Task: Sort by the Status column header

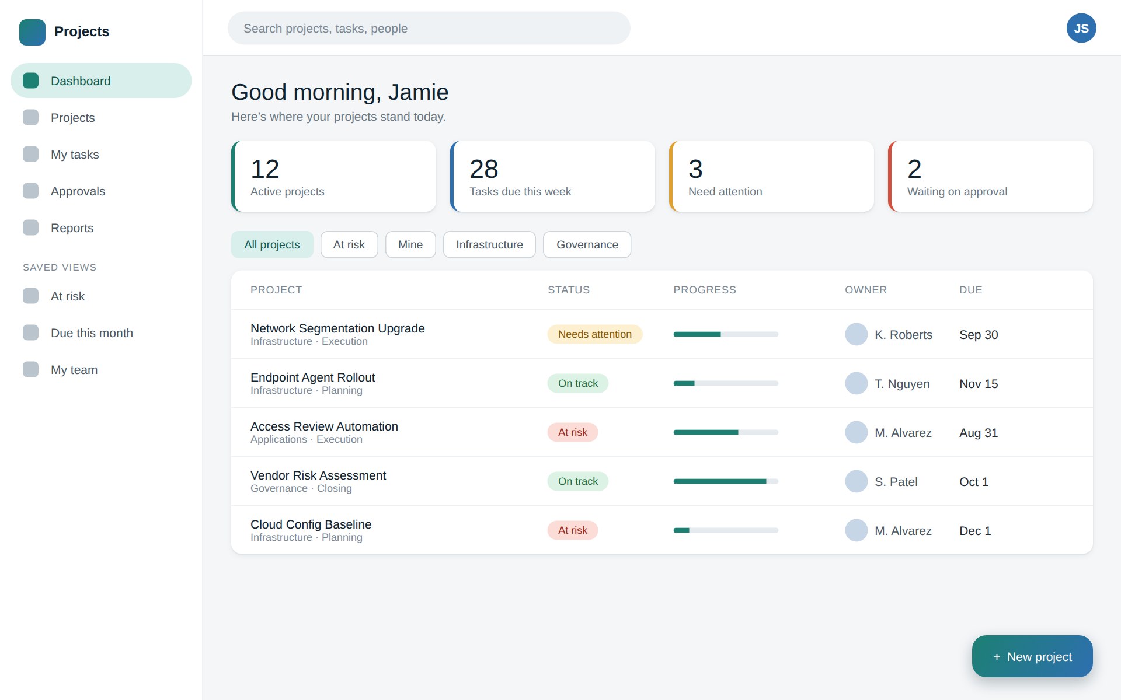Action: (x=569, y=290)
